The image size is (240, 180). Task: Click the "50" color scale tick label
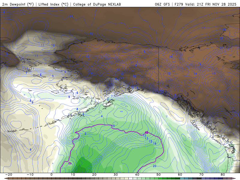coord(159,175)
